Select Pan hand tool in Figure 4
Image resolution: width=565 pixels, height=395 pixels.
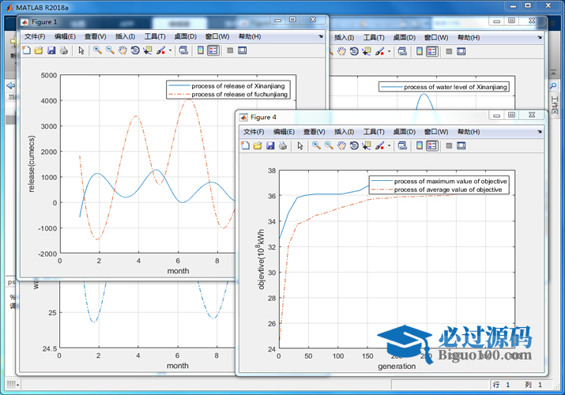[x=341, y=145]
